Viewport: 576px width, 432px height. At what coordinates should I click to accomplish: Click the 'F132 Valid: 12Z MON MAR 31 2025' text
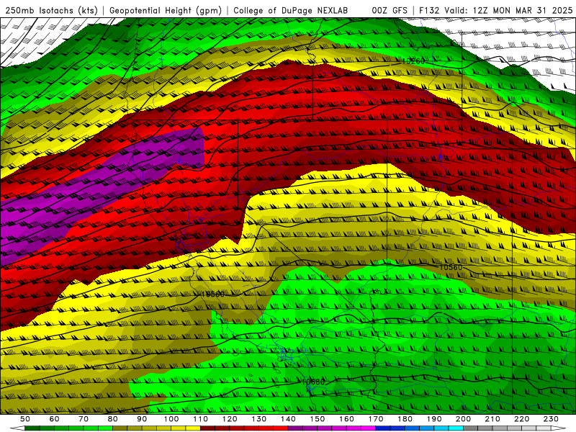(x=495, y=10)
